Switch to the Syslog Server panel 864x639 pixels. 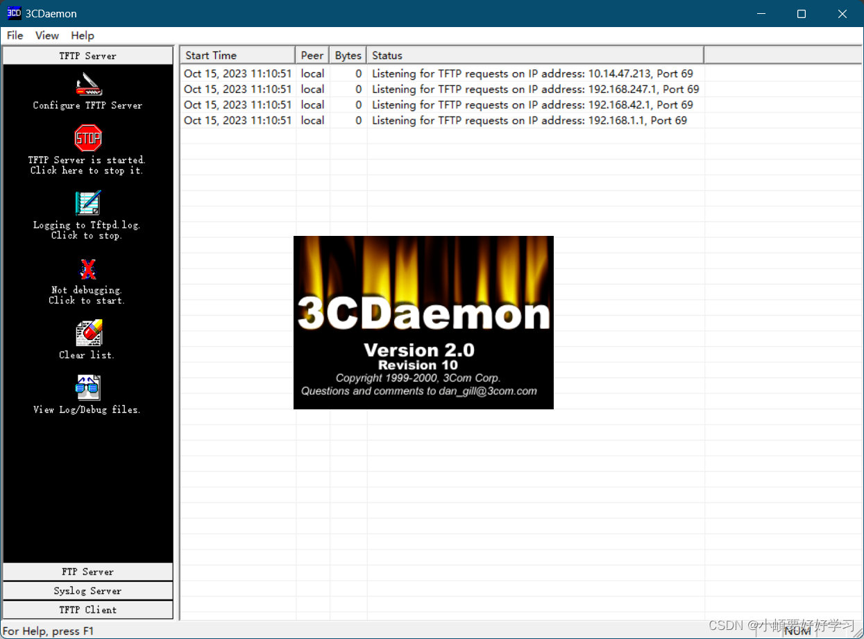[86, 590]
